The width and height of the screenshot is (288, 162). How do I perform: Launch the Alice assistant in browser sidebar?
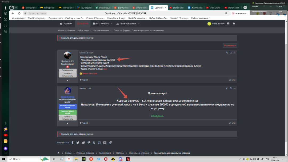coord(6,148)
